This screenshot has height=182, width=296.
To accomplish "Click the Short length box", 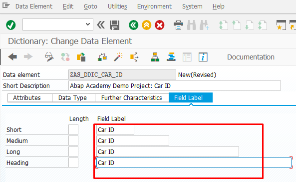I will (73, 129).
